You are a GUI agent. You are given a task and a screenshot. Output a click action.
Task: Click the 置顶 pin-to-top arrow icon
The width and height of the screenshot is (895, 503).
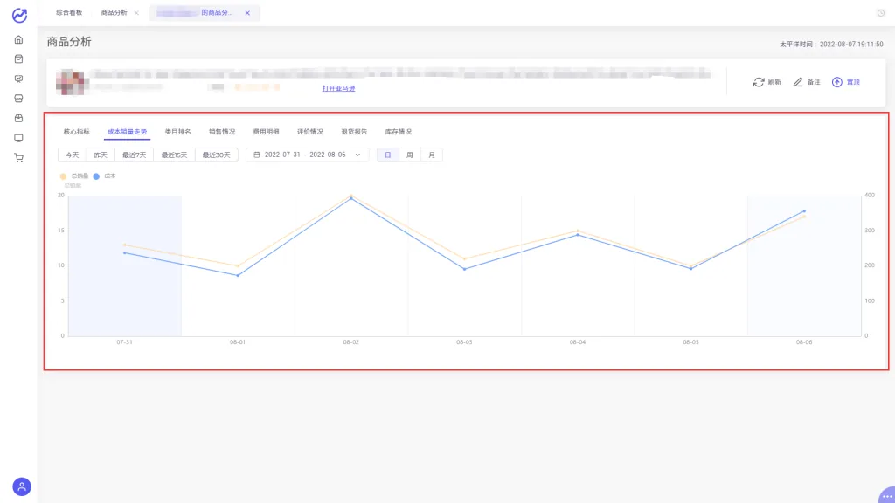pyautogui.click(x=836, y=82)
